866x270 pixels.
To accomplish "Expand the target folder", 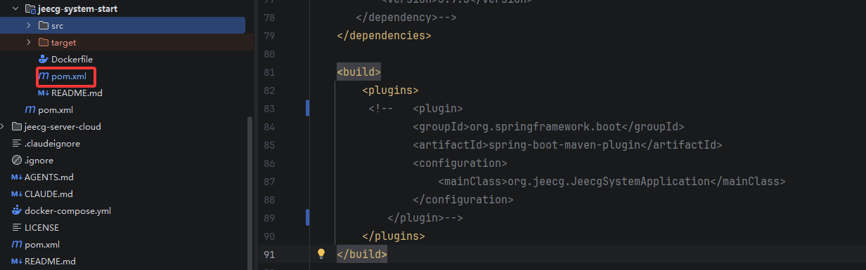I will 29,42.
